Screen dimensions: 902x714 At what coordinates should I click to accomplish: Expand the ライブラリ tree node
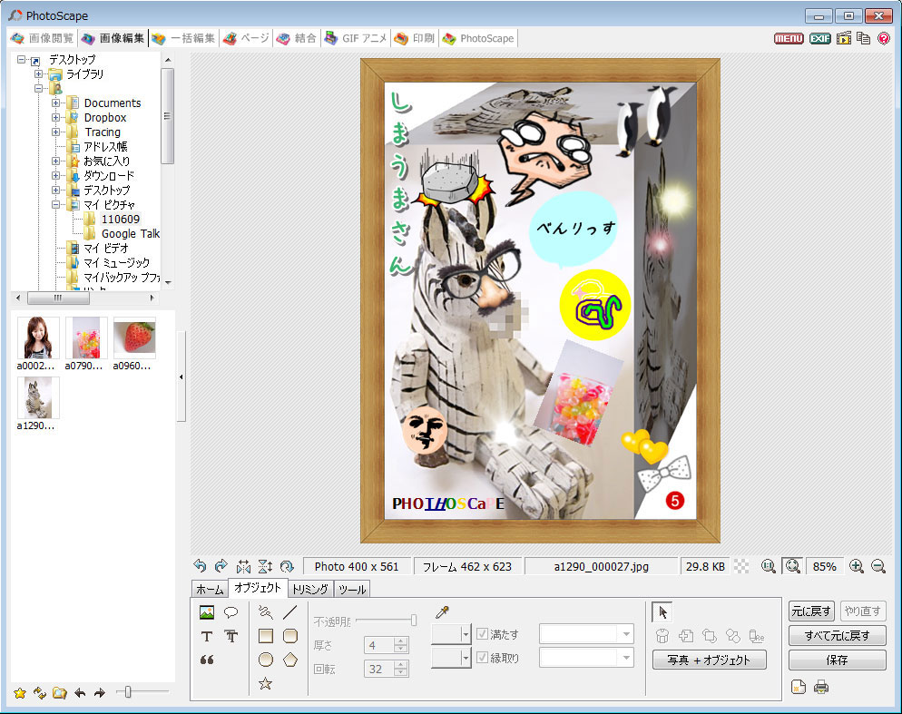(x=38, y=74)
